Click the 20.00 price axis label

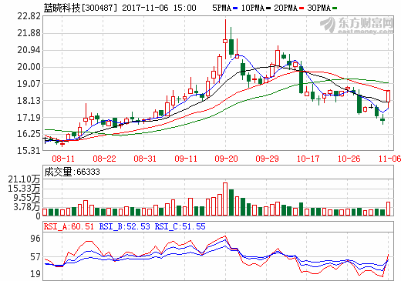point(29,67)
